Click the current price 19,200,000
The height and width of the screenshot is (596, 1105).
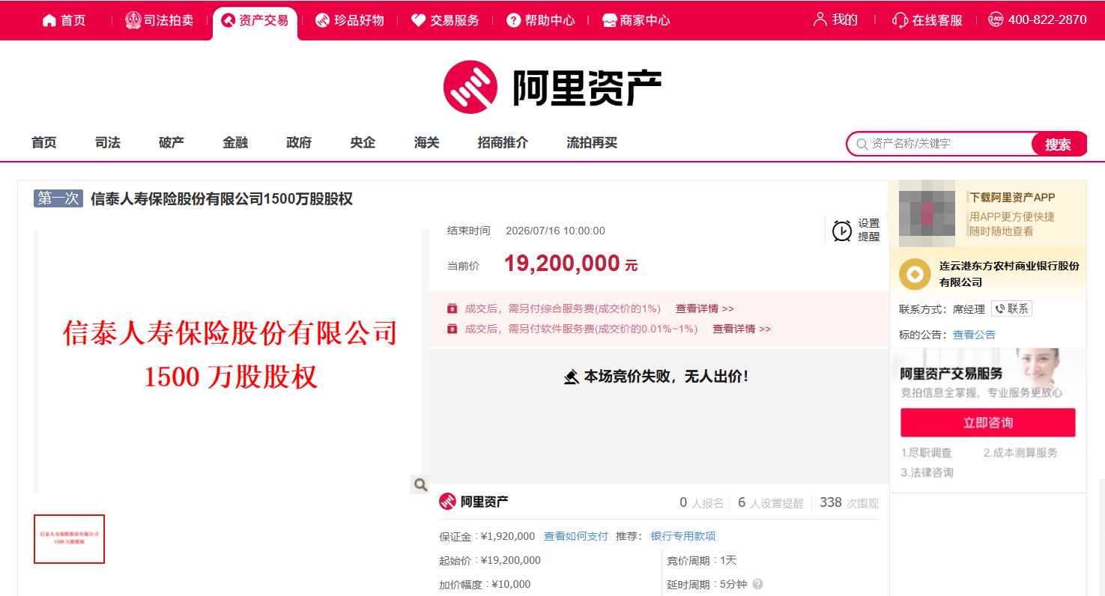coord(562,264)
